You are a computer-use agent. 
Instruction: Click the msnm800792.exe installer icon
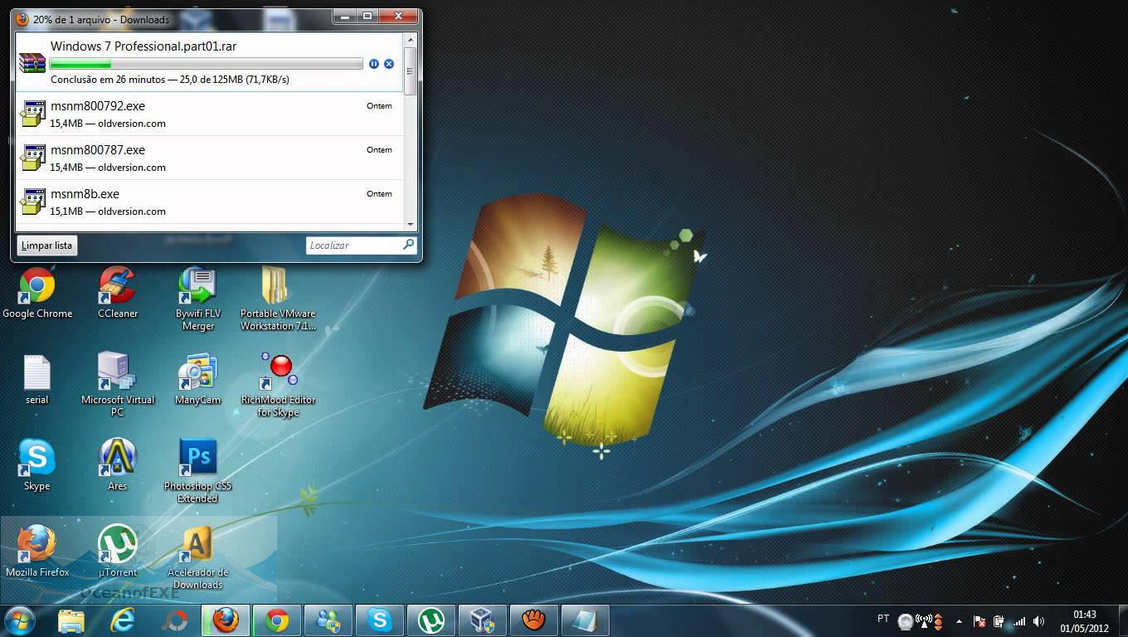click(32, 114)
